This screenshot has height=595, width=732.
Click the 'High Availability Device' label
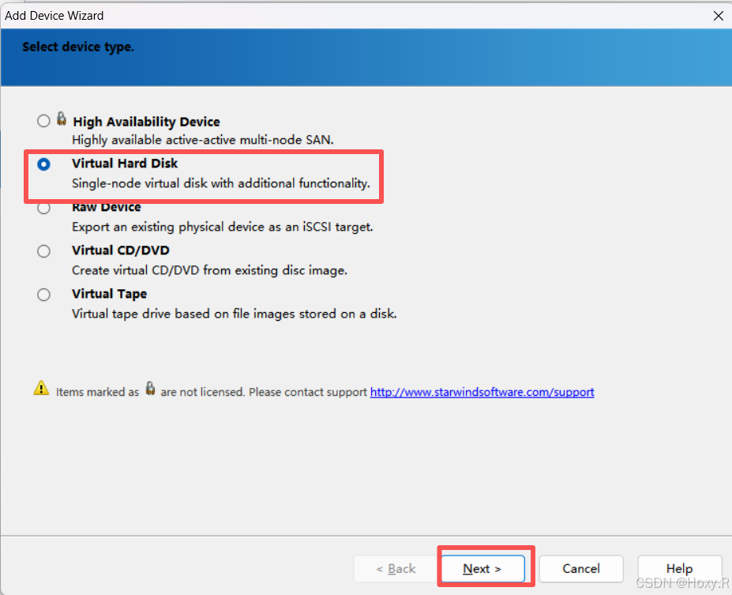[146, 122]
